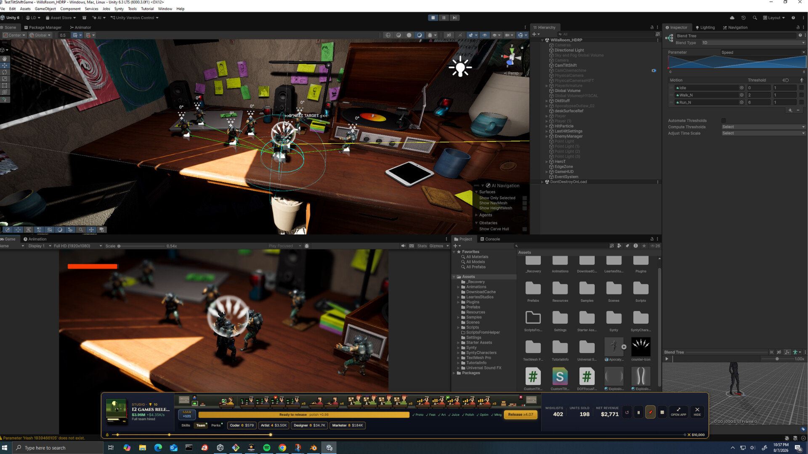The width and height of the screenshot is (808, 454).
Task: Select the Rect tool in Scene toolbar
Action: (5, 86)
